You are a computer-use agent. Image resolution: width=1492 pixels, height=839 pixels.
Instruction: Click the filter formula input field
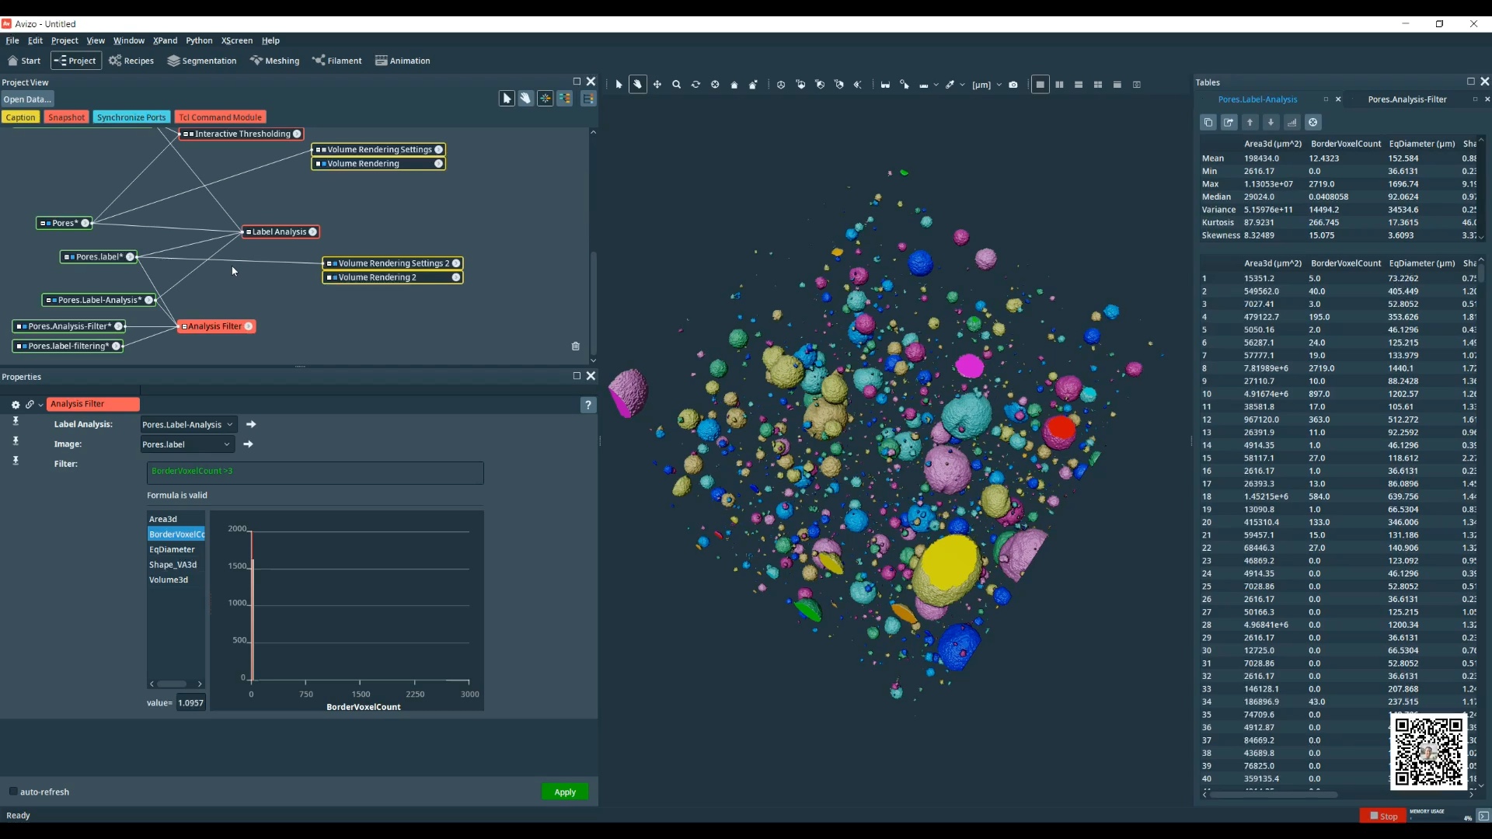click(x=315, y=472)
